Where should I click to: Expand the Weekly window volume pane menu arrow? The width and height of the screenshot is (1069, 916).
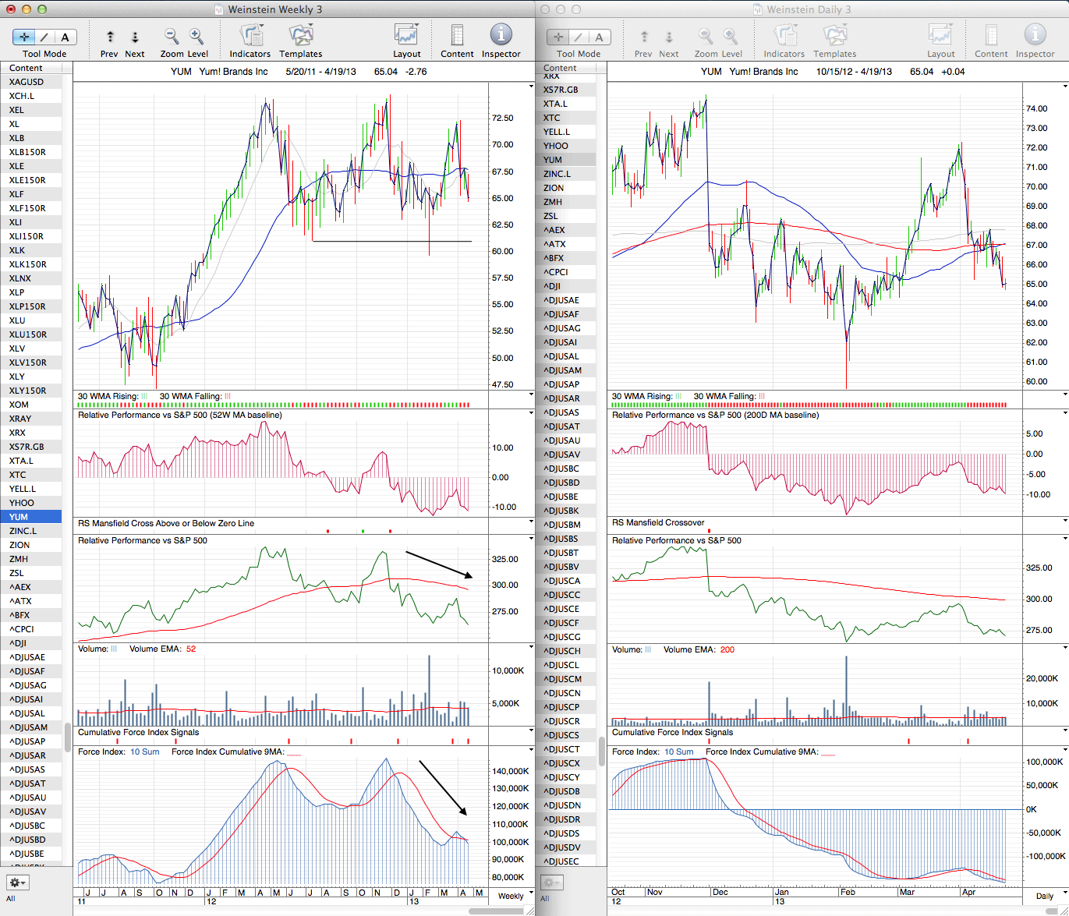531,647
